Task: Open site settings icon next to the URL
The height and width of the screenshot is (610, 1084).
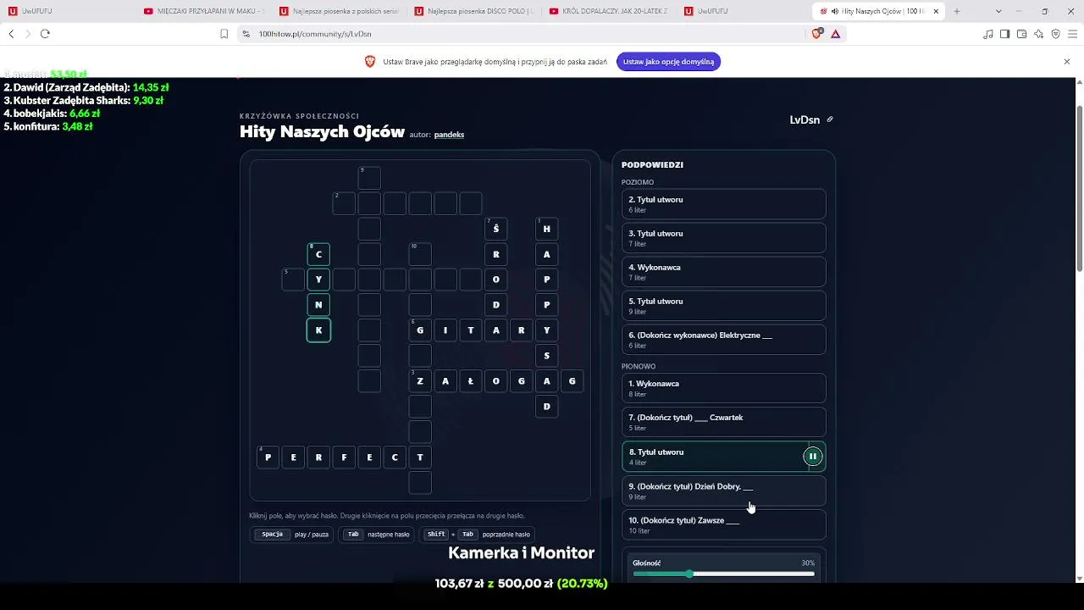Action: click(x=246, y=34)
